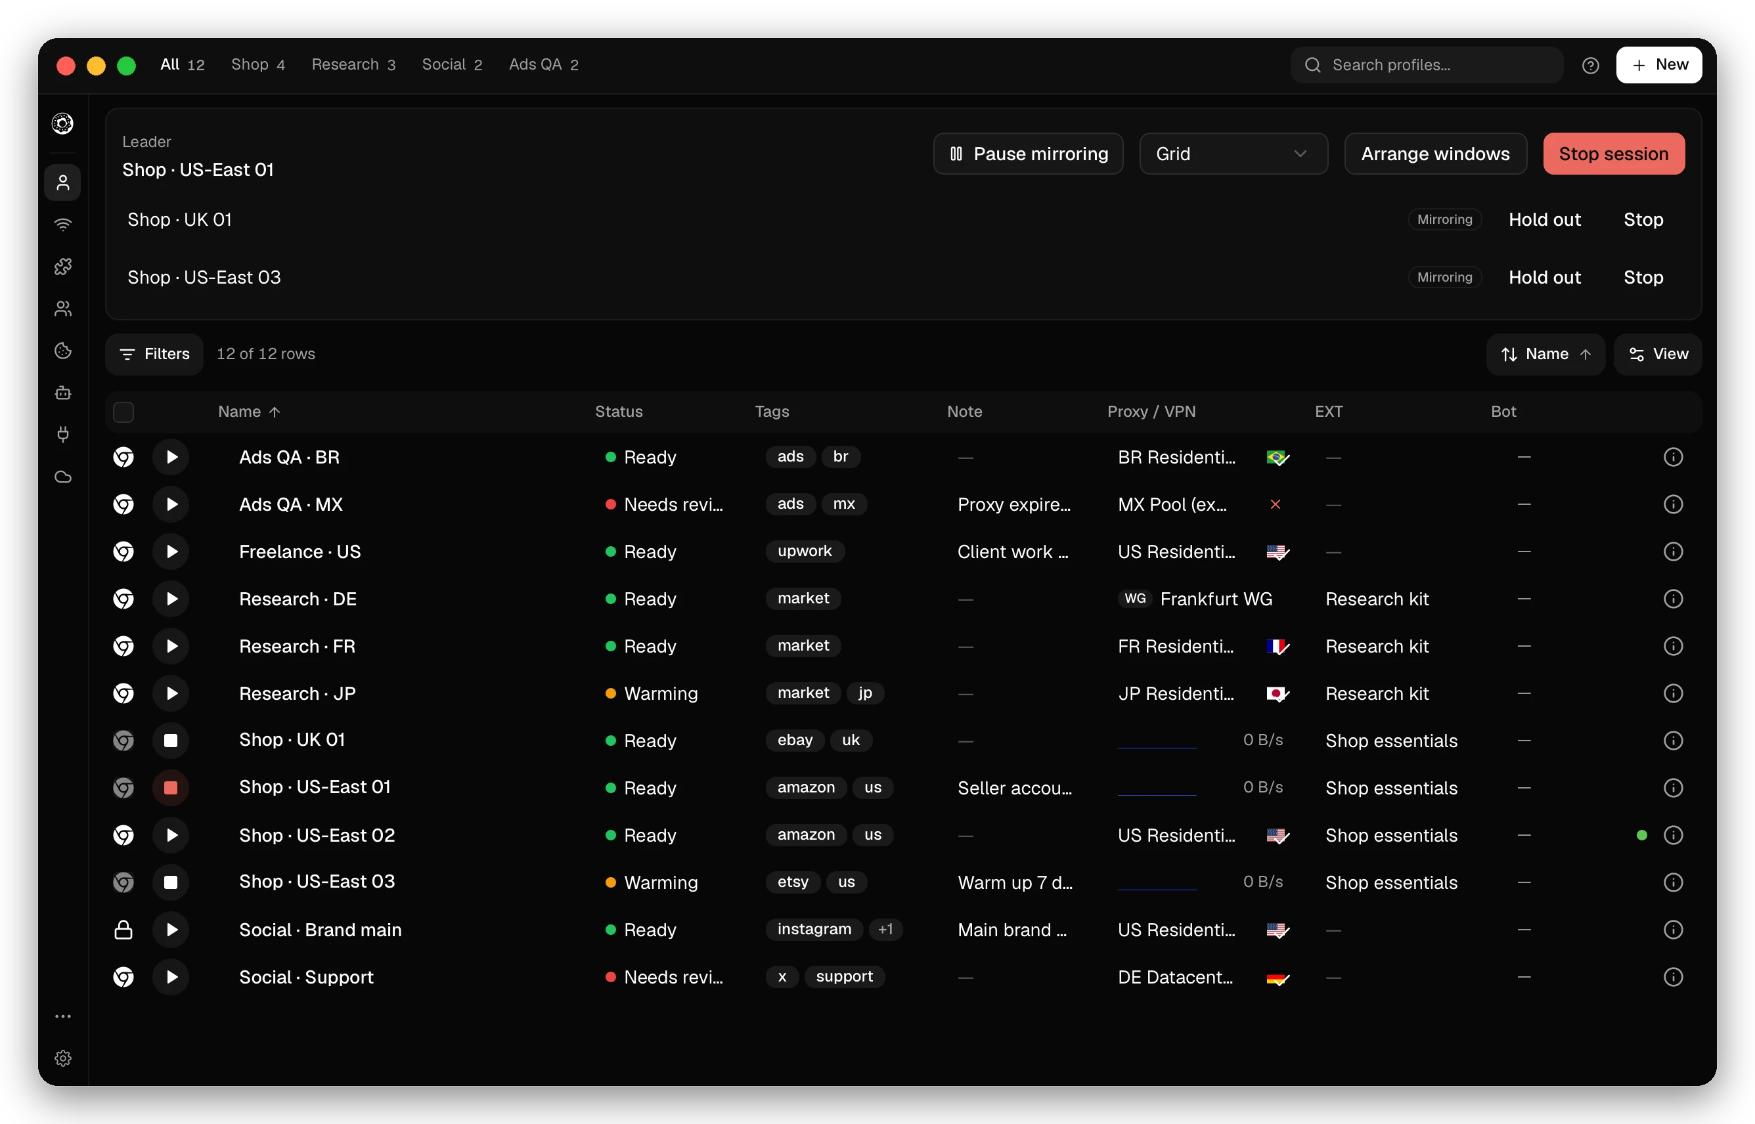Tick the select-all checkbox in table header
Viewport: 1755px width, 1124px height.
click(123, 412)
